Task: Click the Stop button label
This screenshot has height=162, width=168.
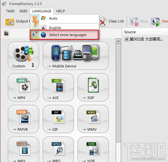Action: click(x=144, y=21)
